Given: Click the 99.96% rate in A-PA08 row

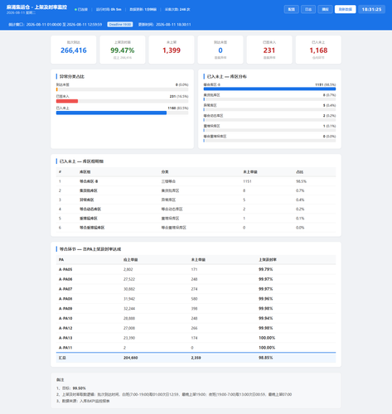Looking at the screenshot, I should pyautogui.click(x=265, y=299).
